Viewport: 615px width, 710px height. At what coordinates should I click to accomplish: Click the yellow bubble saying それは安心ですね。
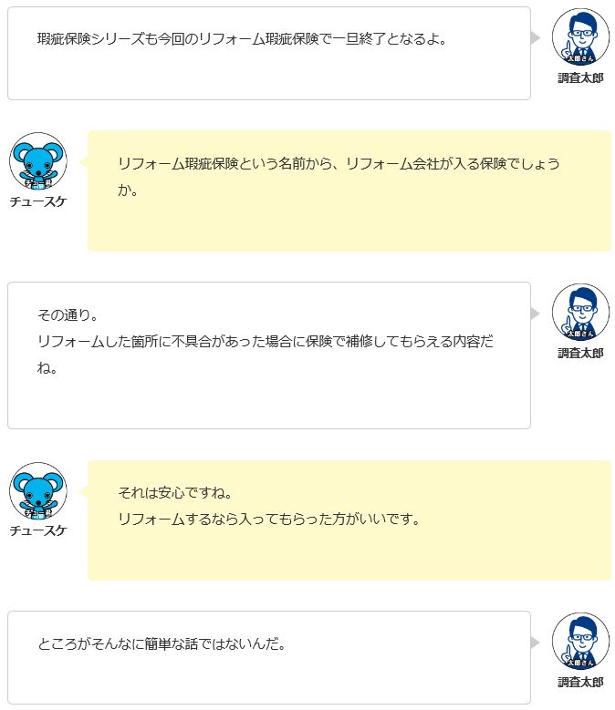tap(349, 520)
